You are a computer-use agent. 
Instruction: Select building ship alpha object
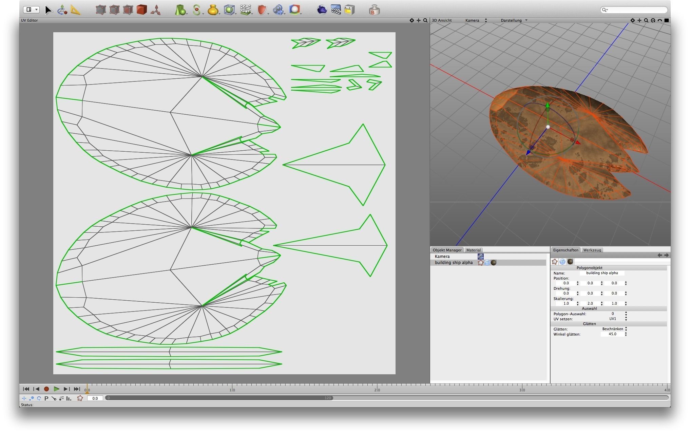point(454,263)
